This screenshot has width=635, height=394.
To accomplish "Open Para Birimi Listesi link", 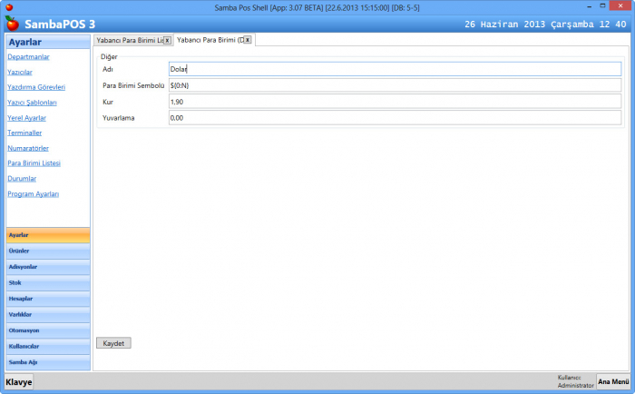I will (34, 163).
